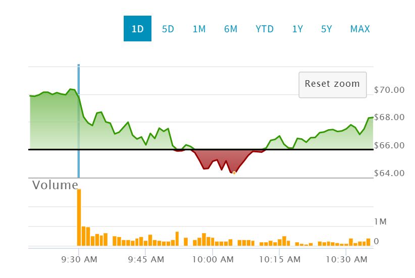Switch to the 5D range tab
The width and height of the screenshot is (415, 278).
(168, 29)
